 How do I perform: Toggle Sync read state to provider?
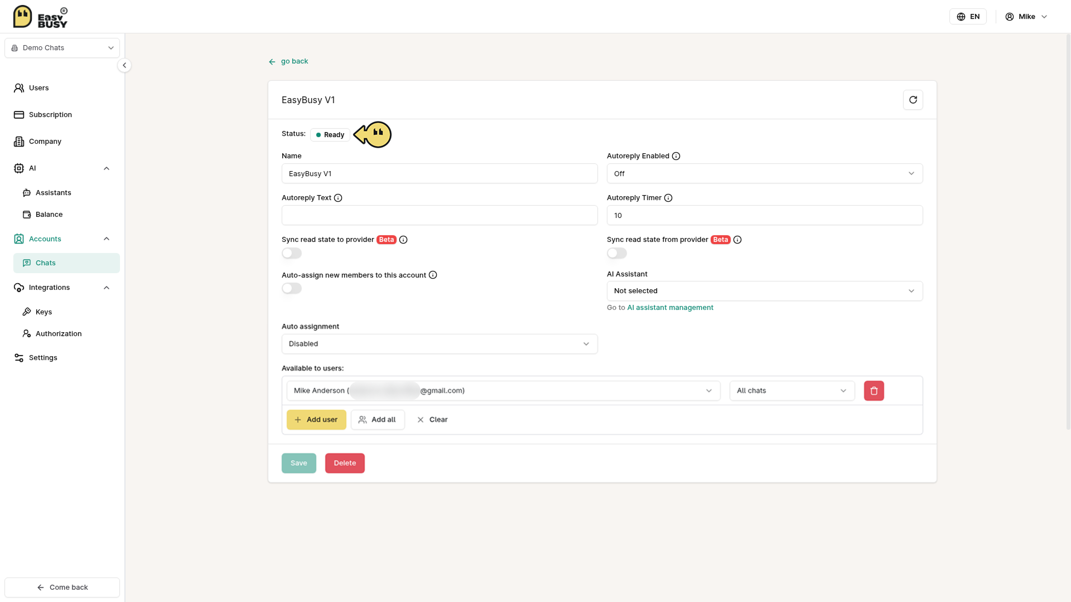(x=292, y=253)
